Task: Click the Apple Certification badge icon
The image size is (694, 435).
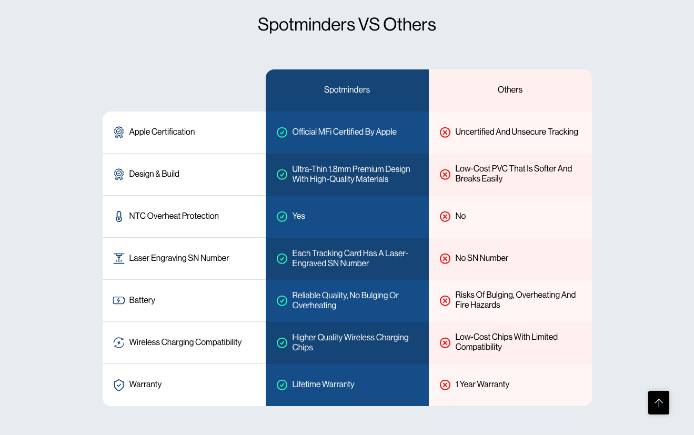Action: tap(119, 132)
